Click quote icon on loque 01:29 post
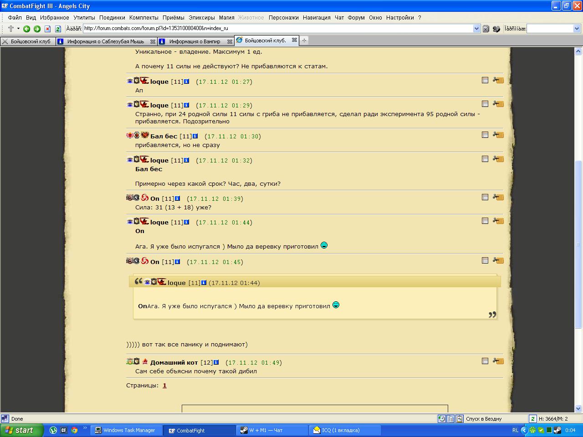The width and height of the screenshot is (583, 437). coord(485,104)
